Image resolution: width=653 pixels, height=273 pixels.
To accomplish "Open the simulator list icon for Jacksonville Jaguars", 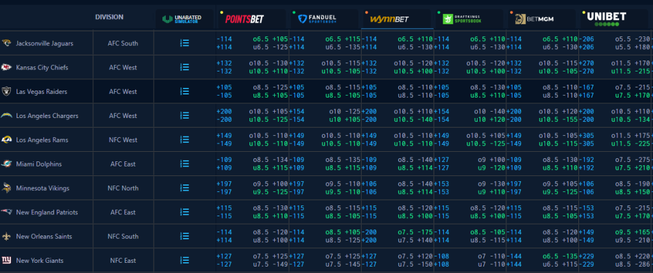I will 184,43.
